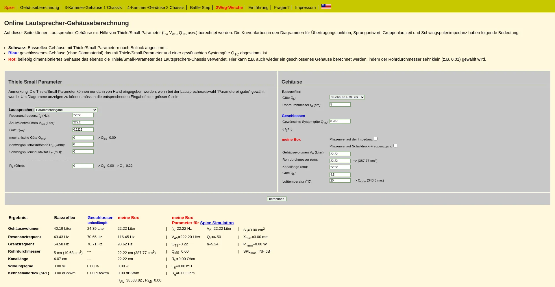The width and height of the screenshot is (555, 287).
Task: Click the Geschlossen value 24.39 Liter
Action: (x=96, y=229)
